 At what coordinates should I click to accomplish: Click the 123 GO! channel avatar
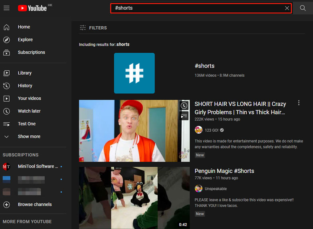198,130
